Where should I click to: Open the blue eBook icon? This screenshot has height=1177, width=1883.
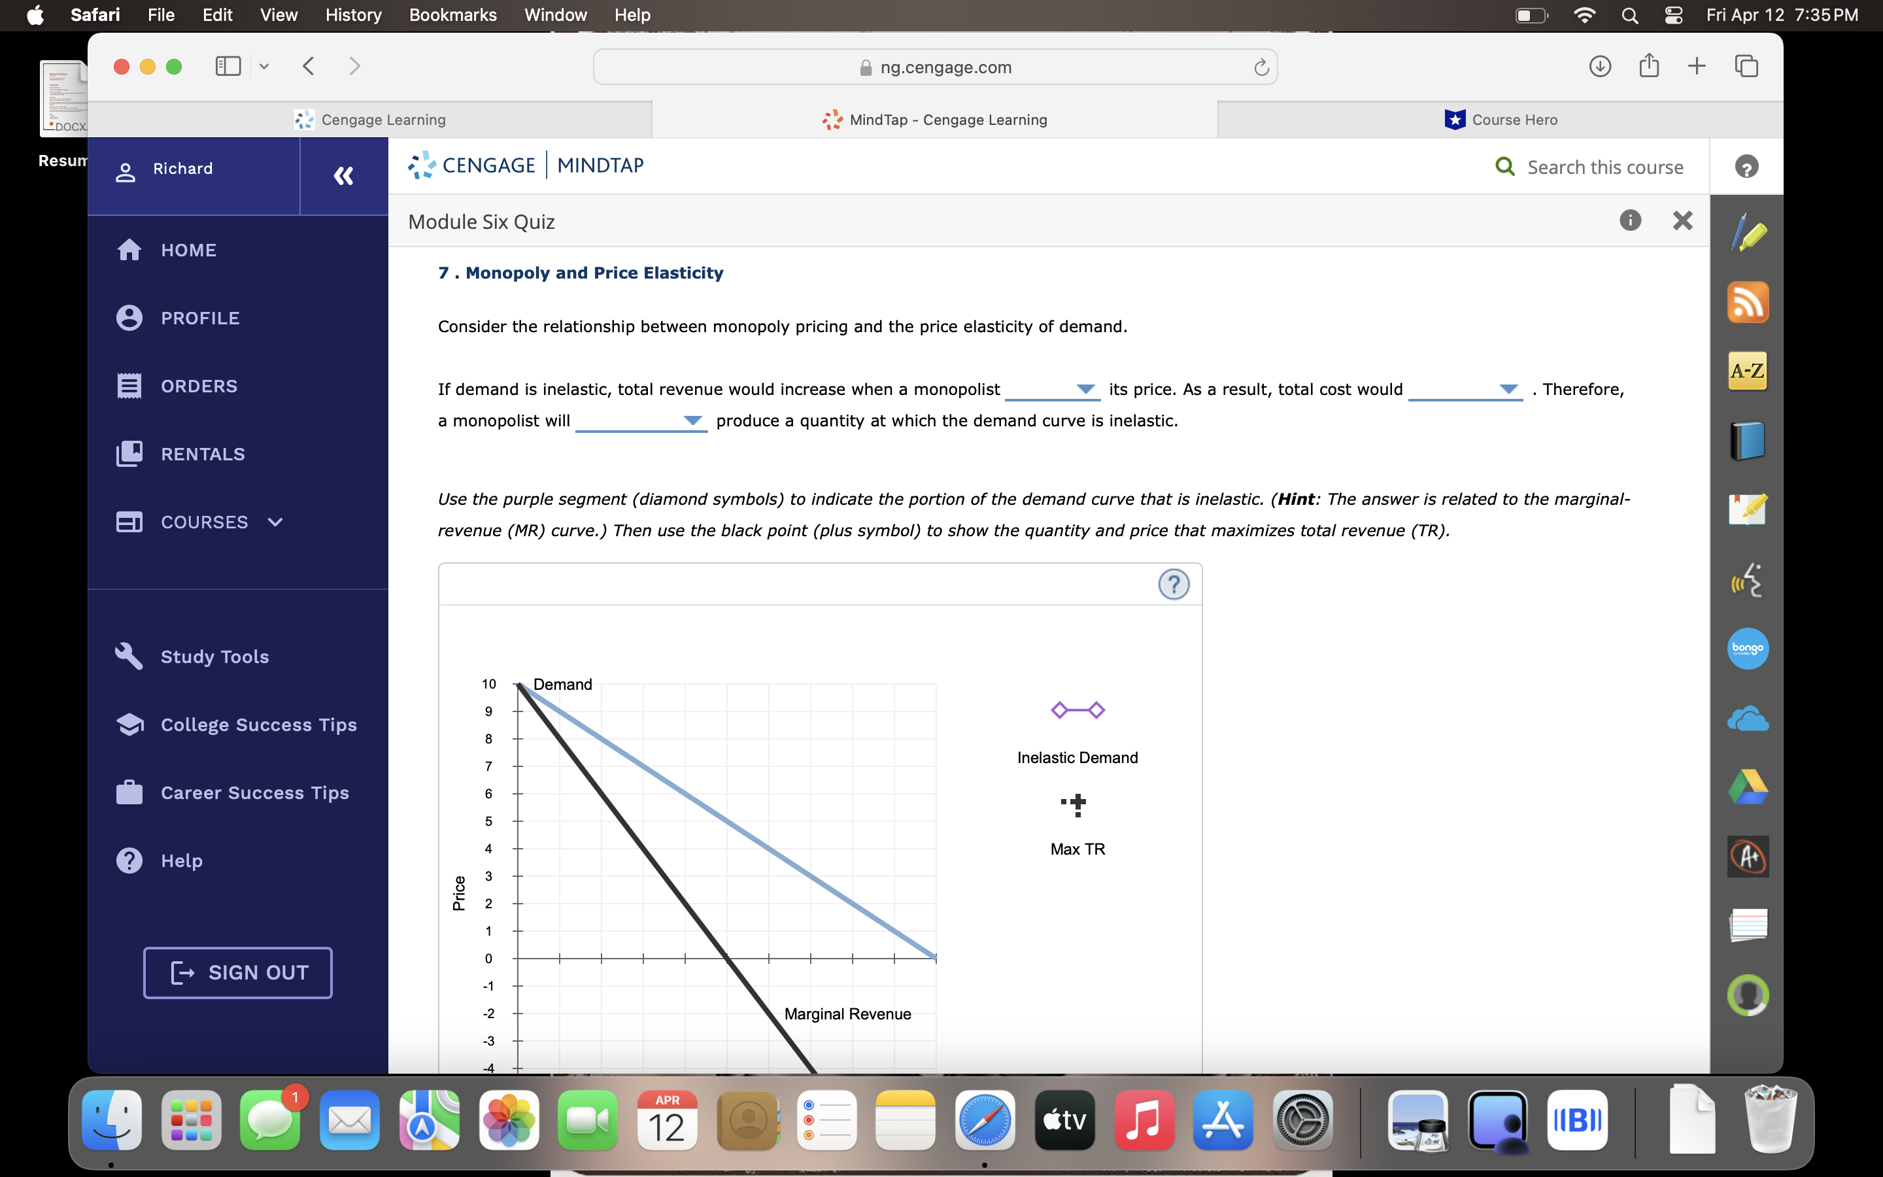coord(1748,440)
